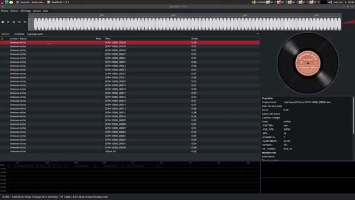Open the Fichier menu
This screenshot has height=200, width=355.
[x=4, y=11]
